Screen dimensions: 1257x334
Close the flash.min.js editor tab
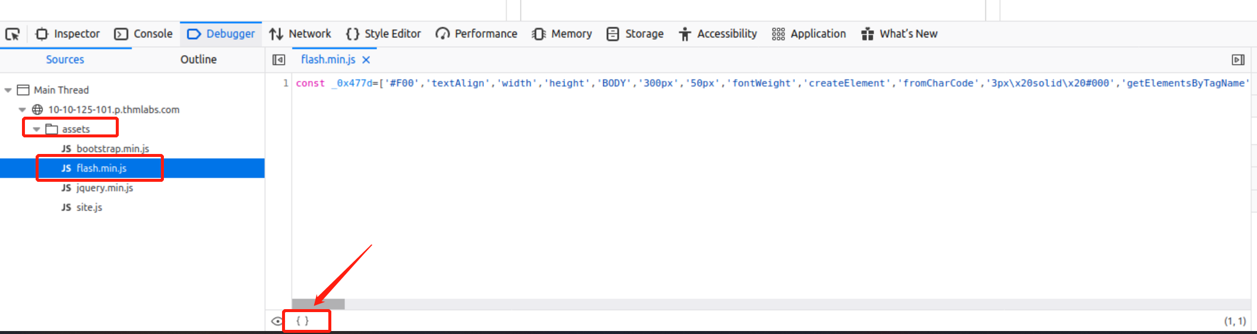366,60
